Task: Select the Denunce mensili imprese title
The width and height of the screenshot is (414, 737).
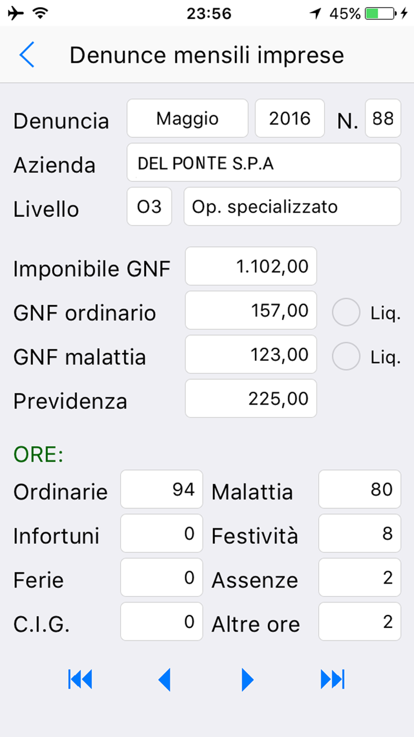Action: (207, 55)
